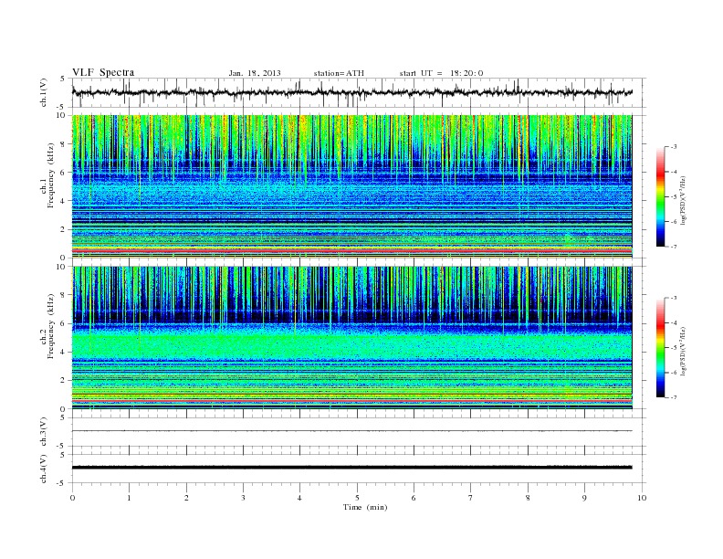The height and width of the screenshot is (559, 723).
Task: Click the 'station=ATH' header label
Action: coord(339,73)
